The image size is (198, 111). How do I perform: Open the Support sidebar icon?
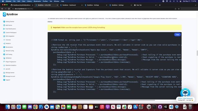[4, 80]
